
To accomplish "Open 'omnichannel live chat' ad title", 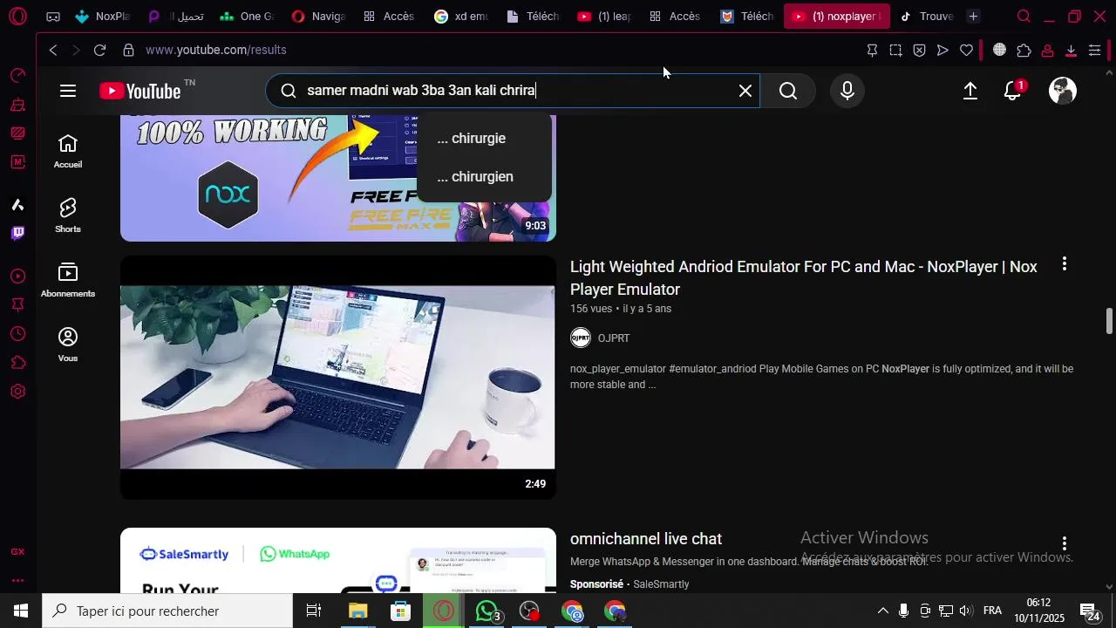I will pyautogui.click(x=646, y=539).
